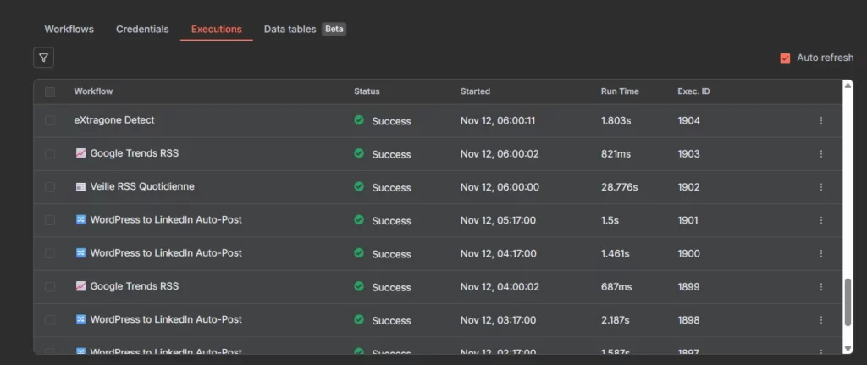Click success status icon for execution 1900

pyautogui.click(x=359, y=253)
